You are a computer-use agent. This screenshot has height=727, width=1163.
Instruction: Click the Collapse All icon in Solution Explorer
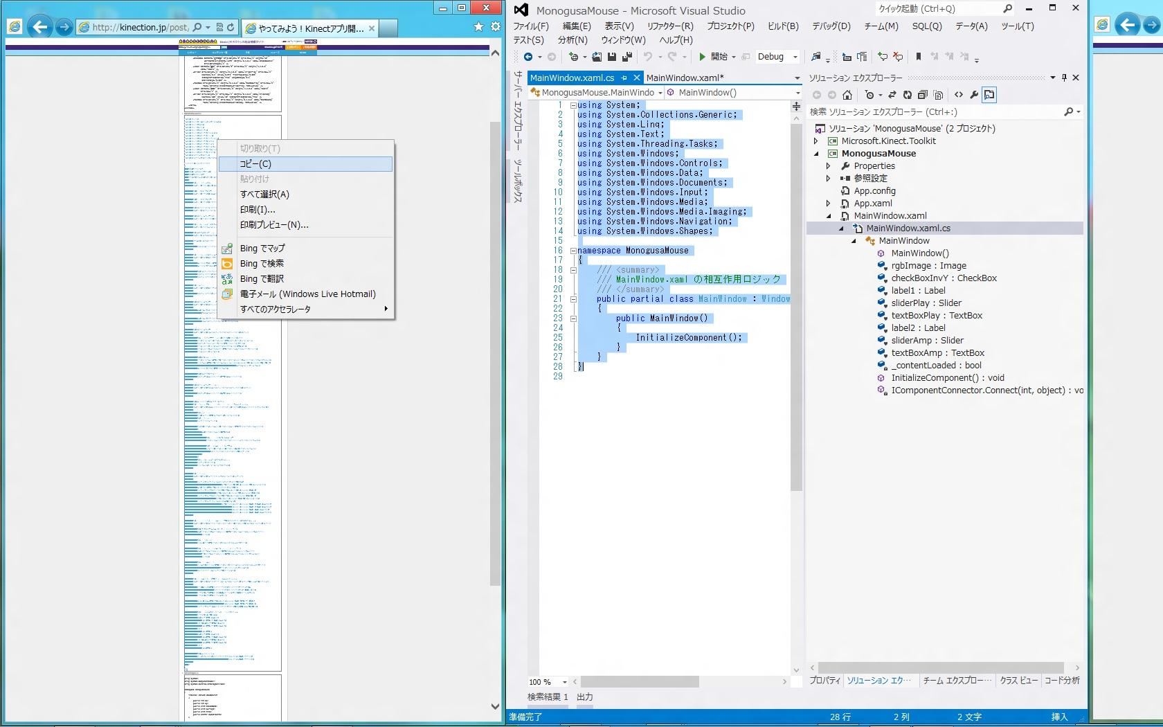(922, 95)
